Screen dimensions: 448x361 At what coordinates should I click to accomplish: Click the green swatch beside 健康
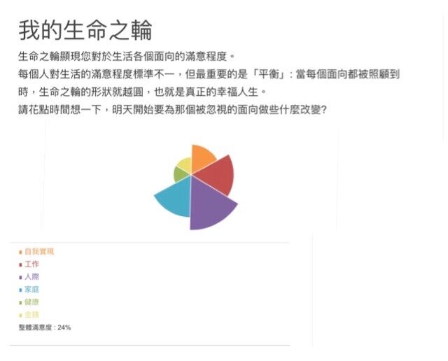pos(20,303)
